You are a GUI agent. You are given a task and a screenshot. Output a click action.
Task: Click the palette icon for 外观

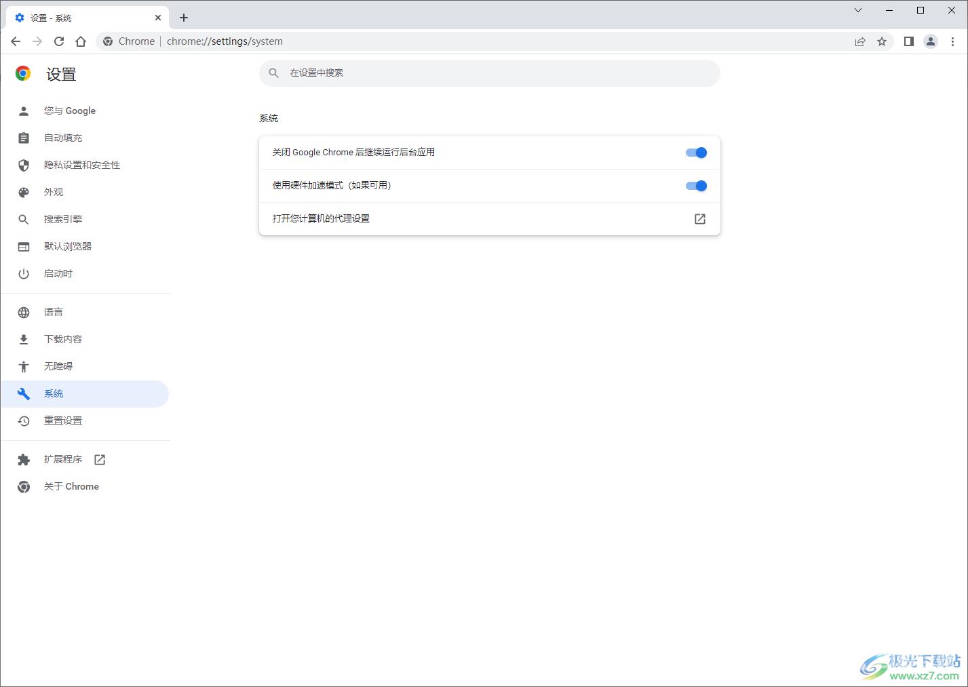[24, 192]
